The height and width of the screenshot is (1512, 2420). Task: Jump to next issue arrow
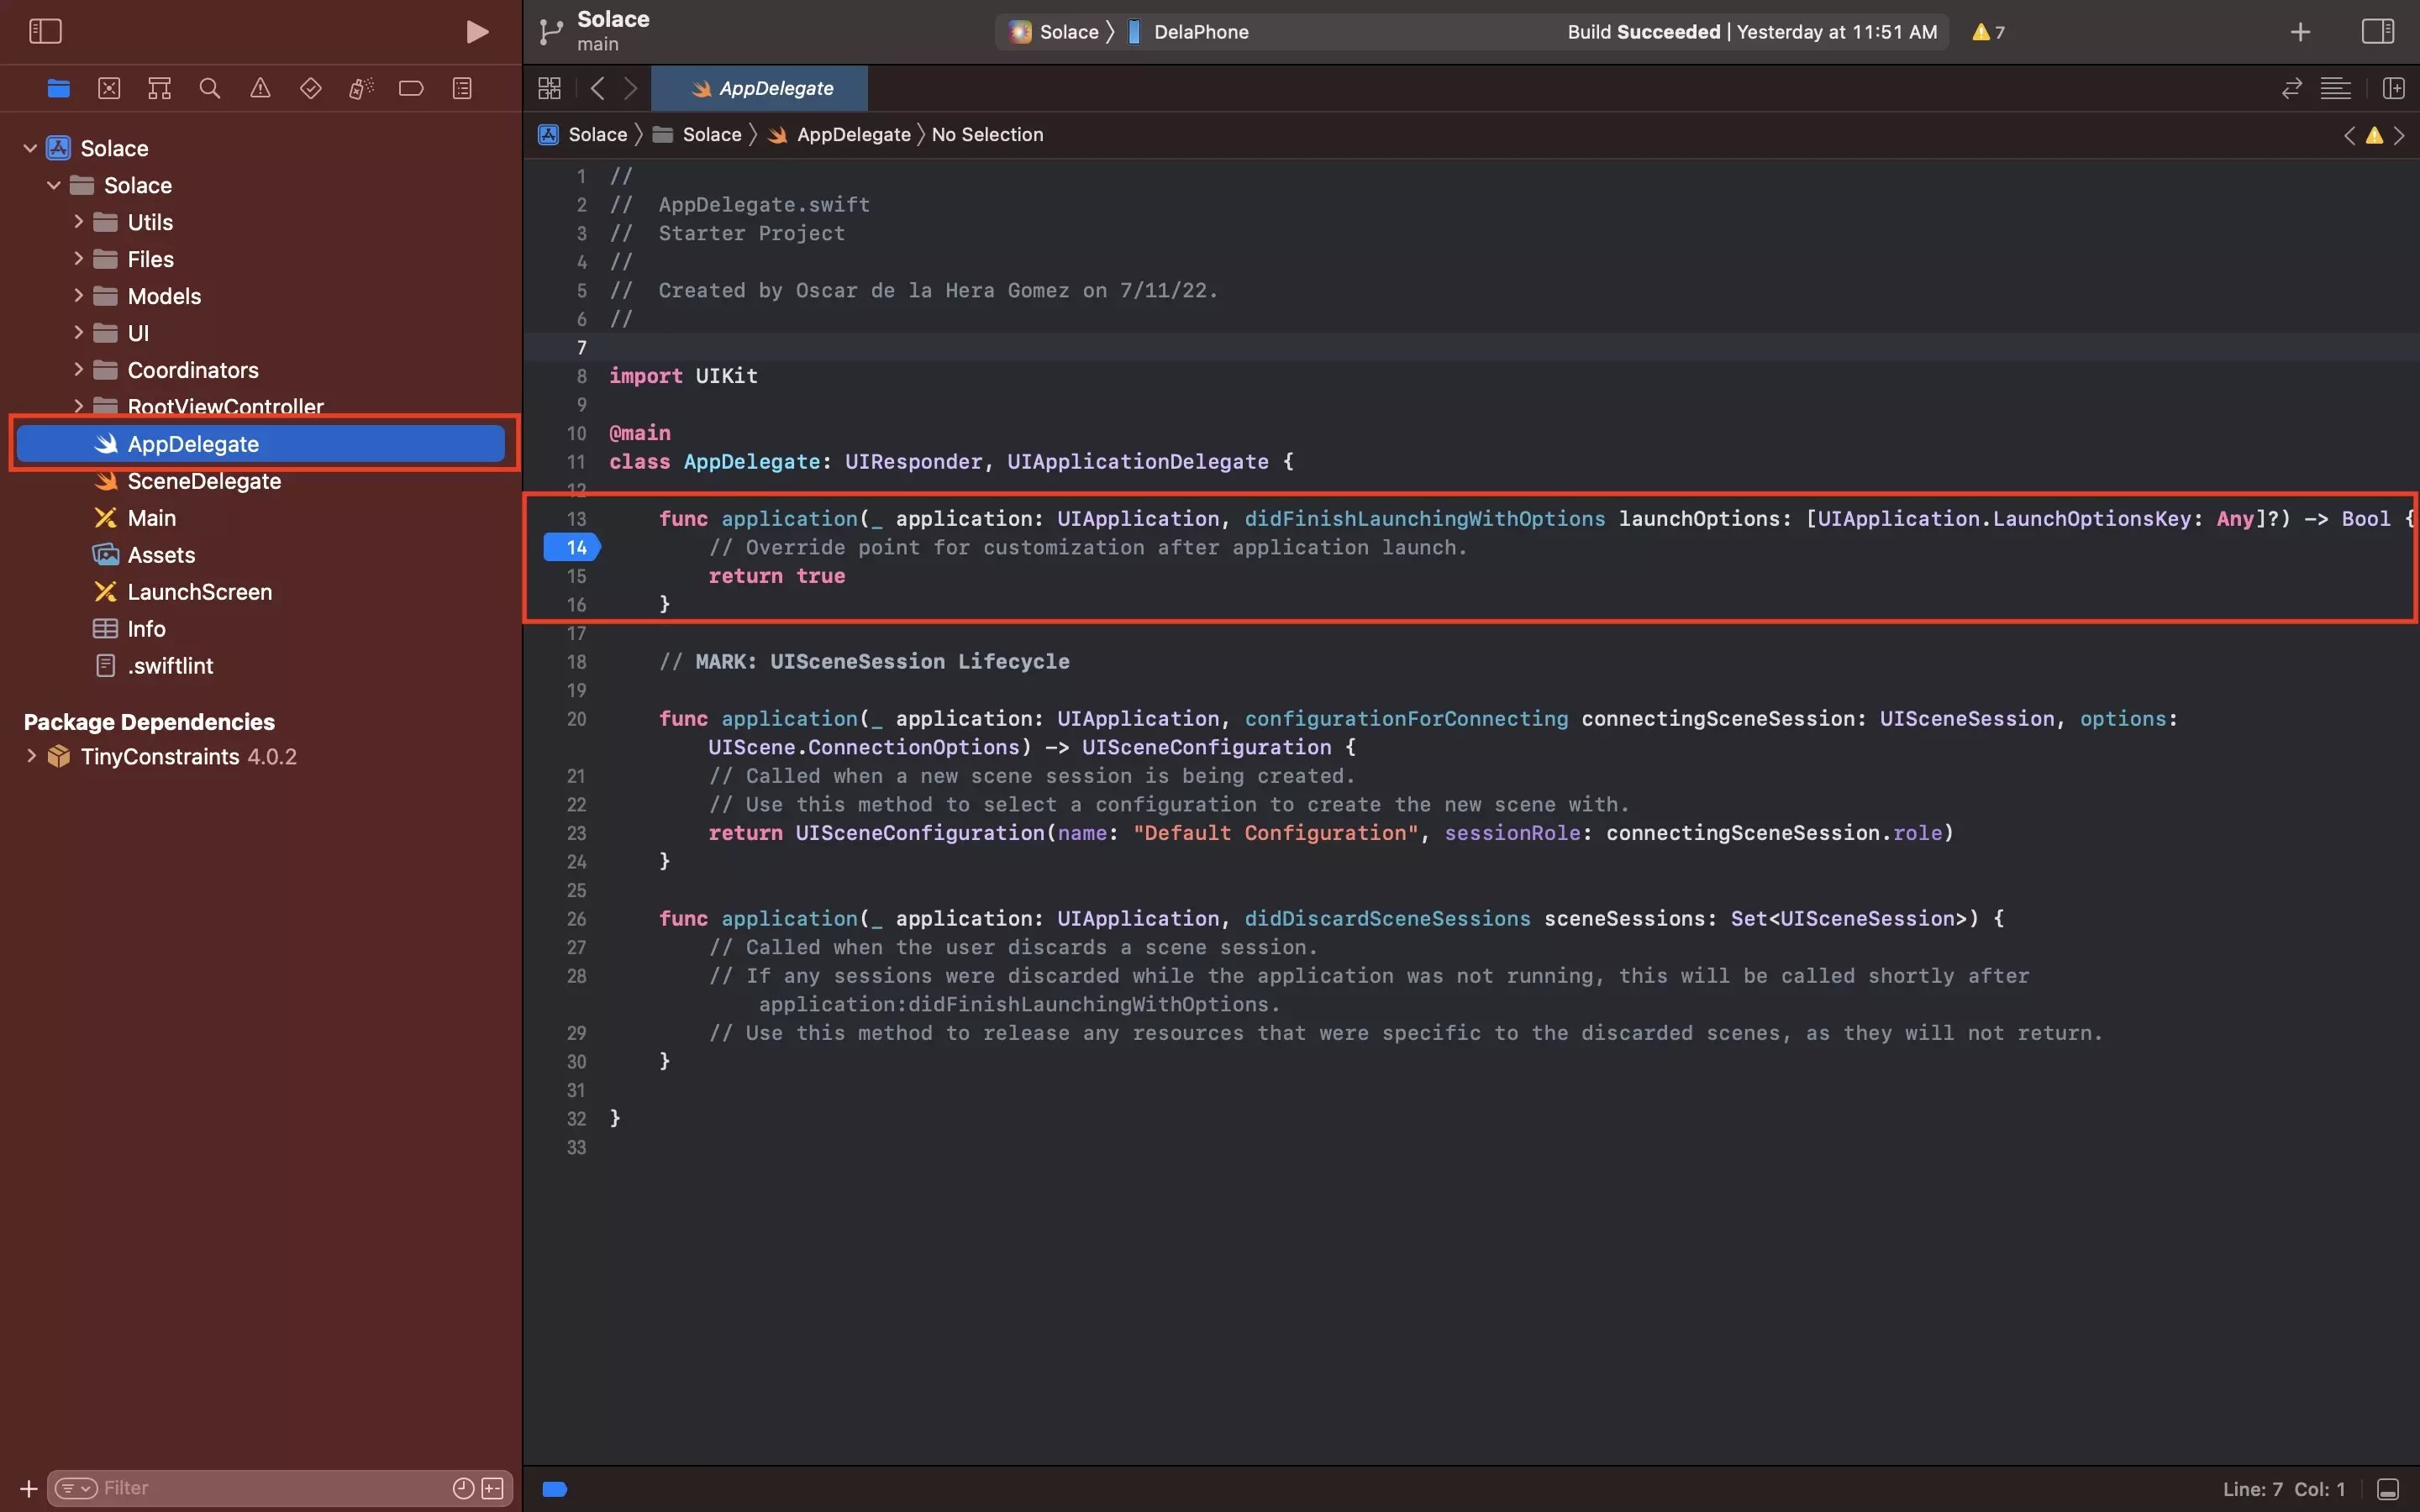point(2399,135)
